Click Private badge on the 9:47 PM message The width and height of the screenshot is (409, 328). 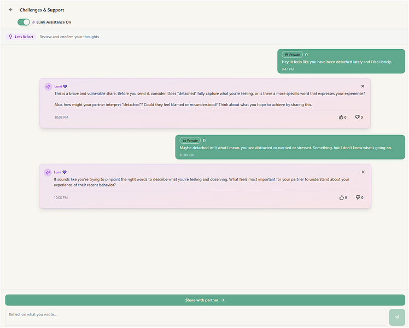click(292, 55)
